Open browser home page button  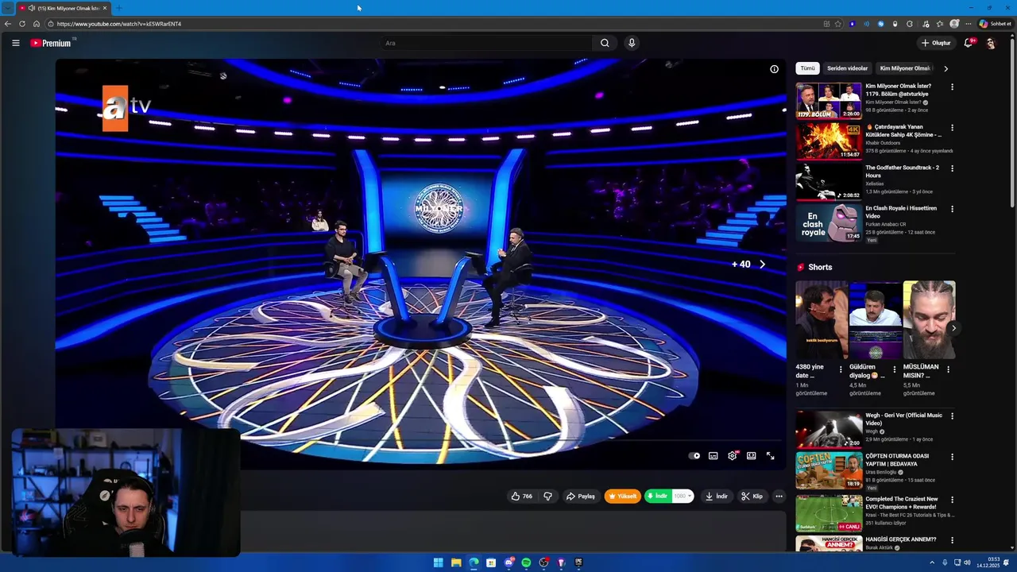[36, 24]
